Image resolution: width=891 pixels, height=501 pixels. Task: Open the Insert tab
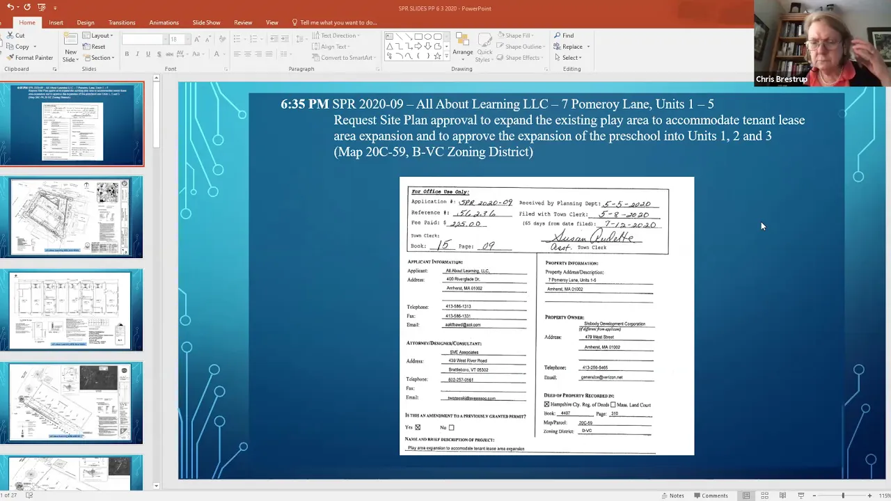56,22
